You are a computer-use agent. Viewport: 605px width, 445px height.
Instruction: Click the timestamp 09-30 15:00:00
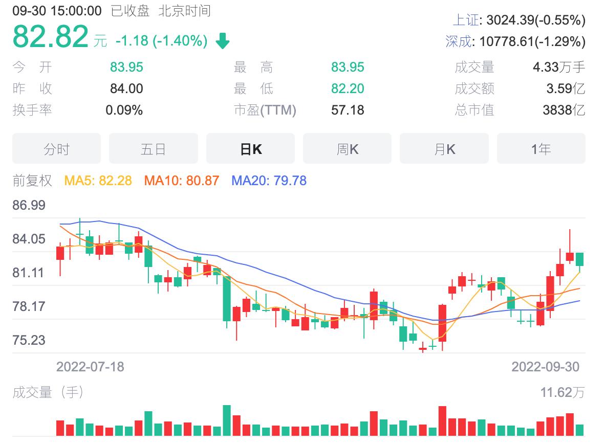(x=57, y=10)
